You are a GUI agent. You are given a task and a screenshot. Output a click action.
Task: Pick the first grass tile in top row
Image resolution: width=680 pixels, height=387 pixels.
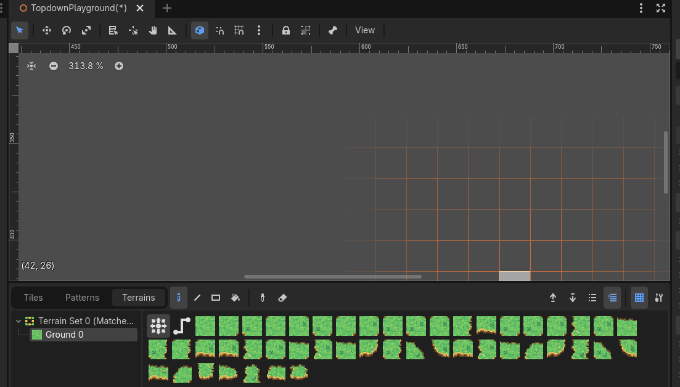pyautogui.click(x=205, y=326)
